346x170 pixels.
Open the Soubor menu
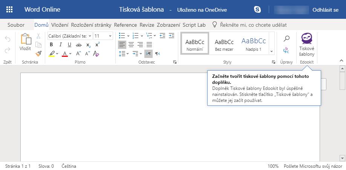click(16, 25)
